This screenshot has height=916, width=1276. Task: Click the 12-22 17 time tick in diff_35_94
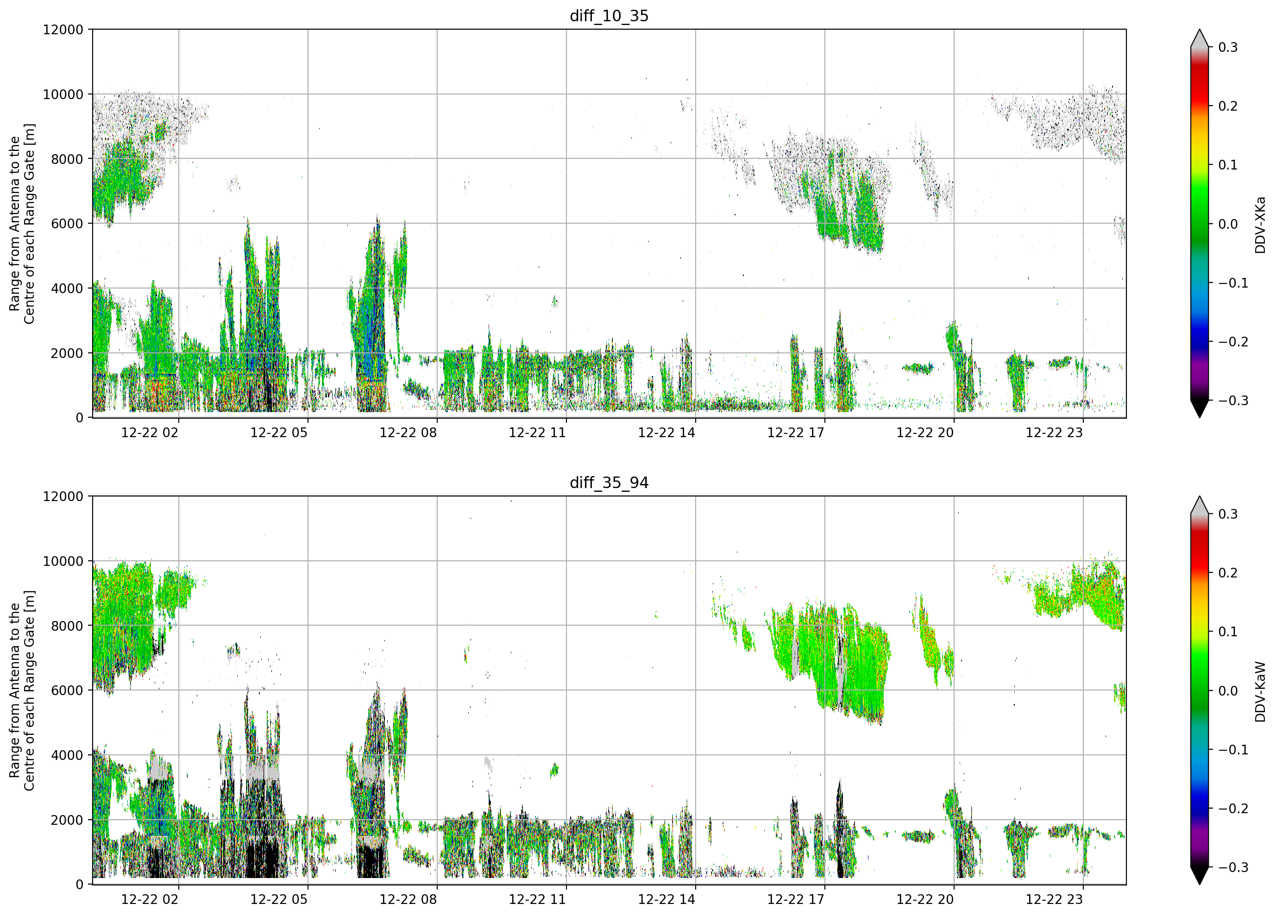[796, 900]
